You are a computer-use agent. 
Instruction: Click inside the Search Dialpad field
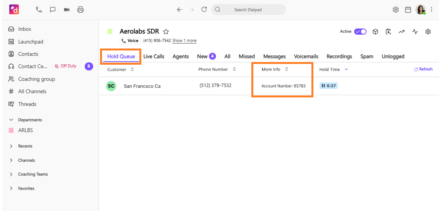(248, 10)
